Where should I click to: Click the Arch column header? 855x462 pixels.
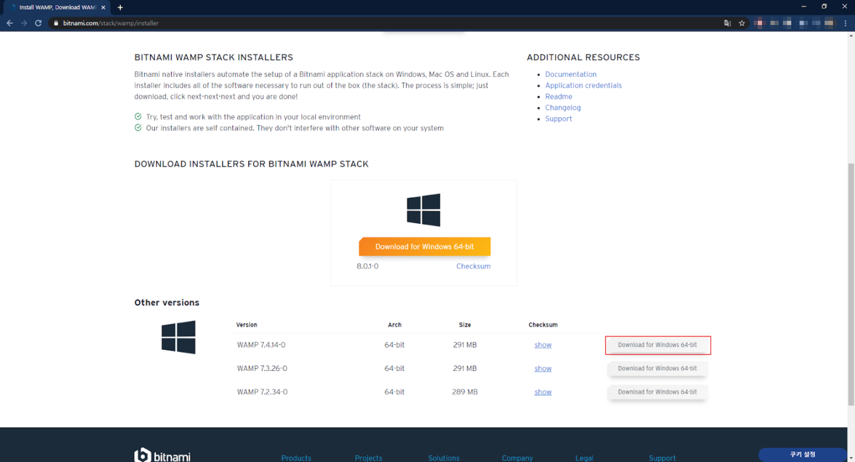coord(394,325)
